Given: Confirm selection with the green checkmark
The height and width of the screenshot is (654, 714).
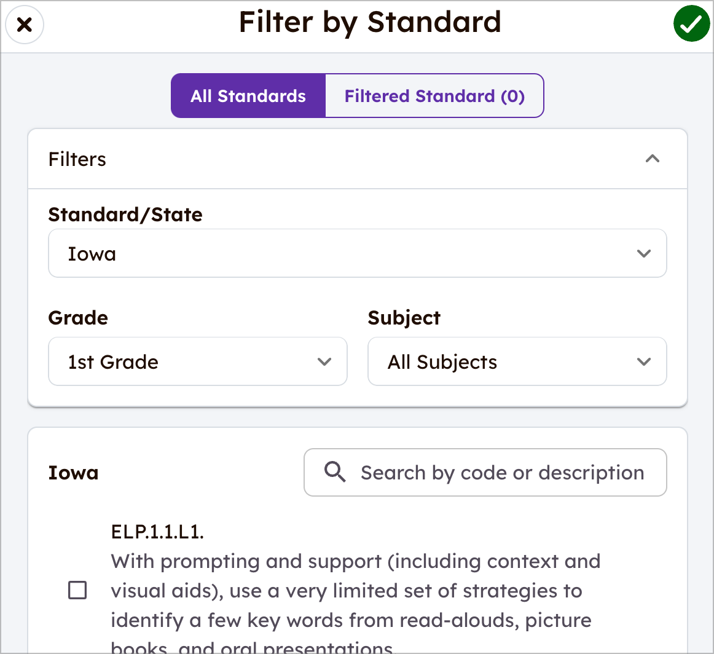Looking at the screenshot, I should (x=692, y=23).
